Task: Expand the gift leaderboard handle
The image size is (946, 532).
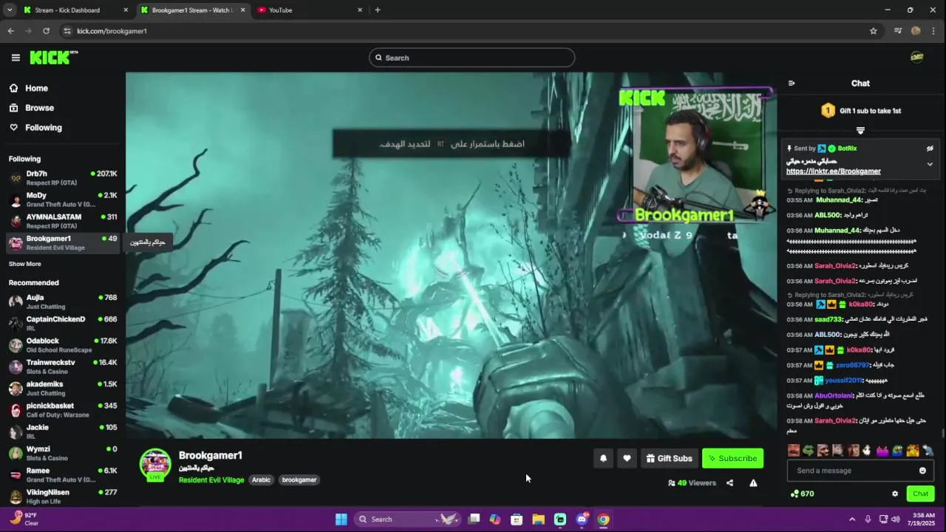Action: pos(860,131)
